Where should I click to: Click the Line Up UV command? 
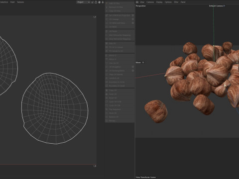pyautogui.click(x=119, y=63)
